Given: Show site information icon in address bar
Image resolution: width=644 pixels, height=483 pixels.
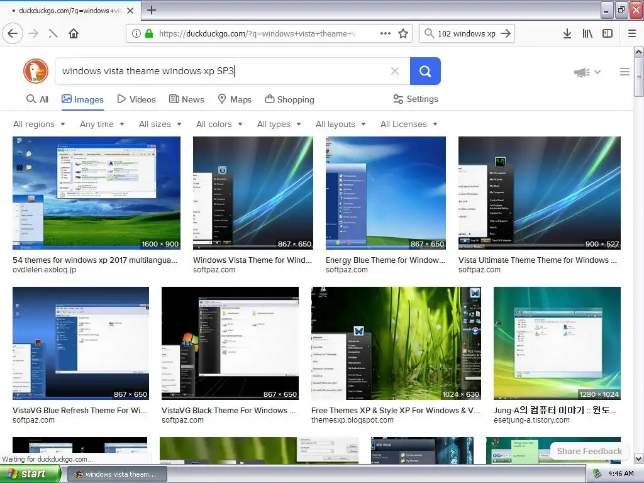Looking at the screenshot, I should click(x=136, y=34).
